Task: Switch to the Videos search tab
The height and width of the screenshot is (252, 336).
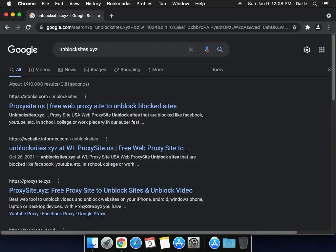Action: tap(40, 70)
